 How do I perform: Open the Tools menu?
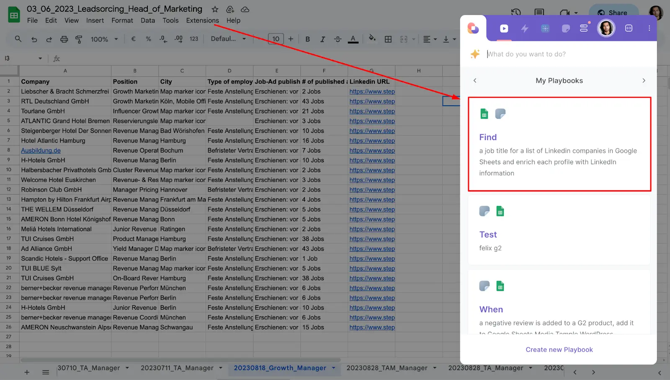click(x=170, y=20)
